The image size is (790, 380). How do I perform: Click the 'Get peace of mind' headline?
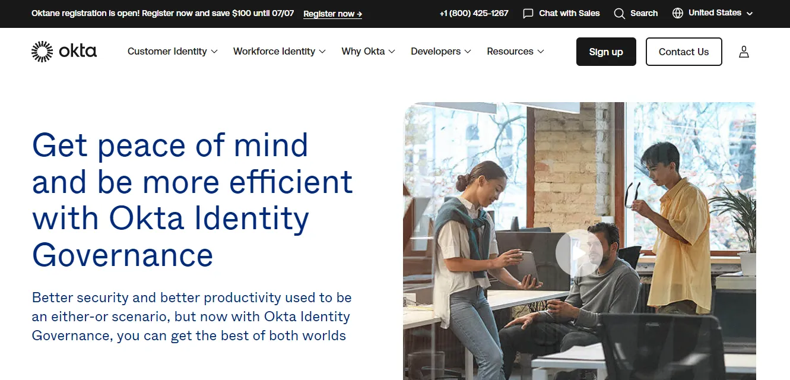(192, 199)
